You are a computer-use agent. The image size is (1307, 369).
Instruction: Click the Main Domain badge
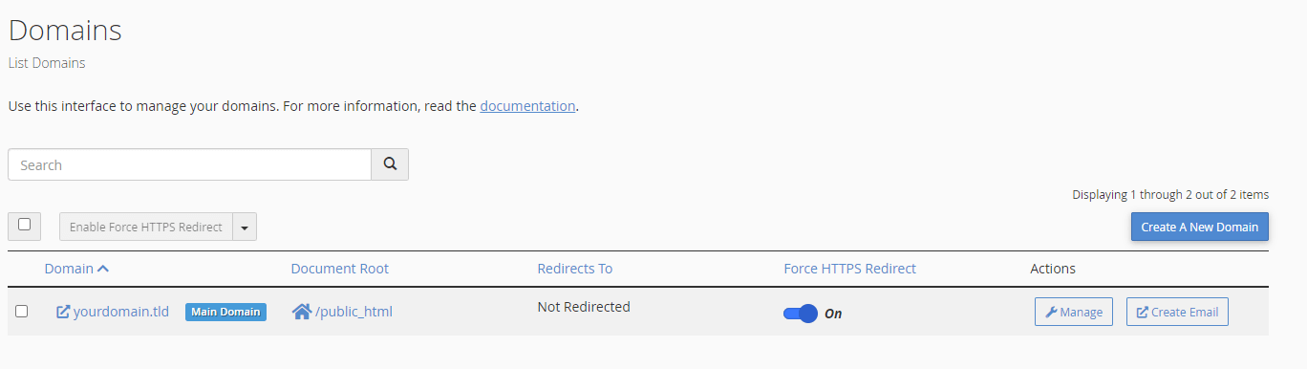pyautogui.click(x=225, y=312)
